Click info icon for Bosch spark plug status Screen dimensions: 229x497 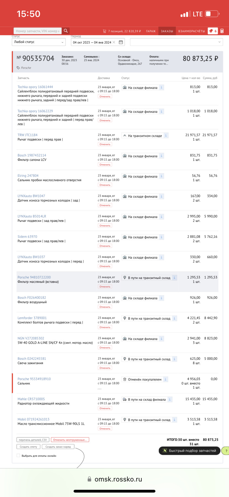tap(174, 359)
